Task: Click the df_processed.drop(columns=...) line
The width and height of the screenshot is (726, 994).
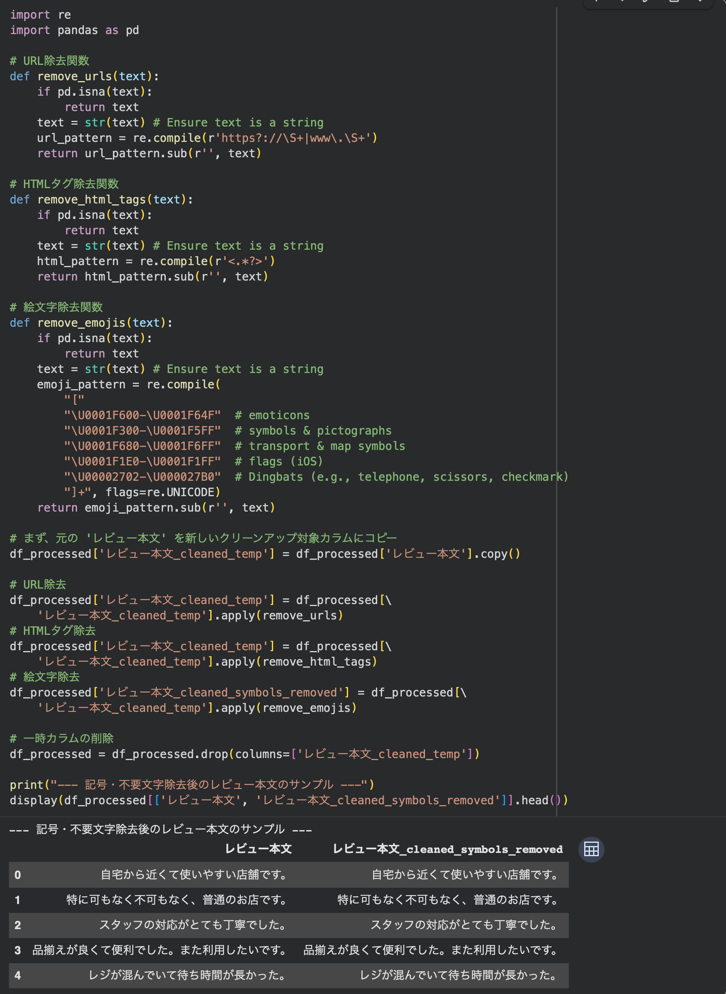Action: (245, 754)
